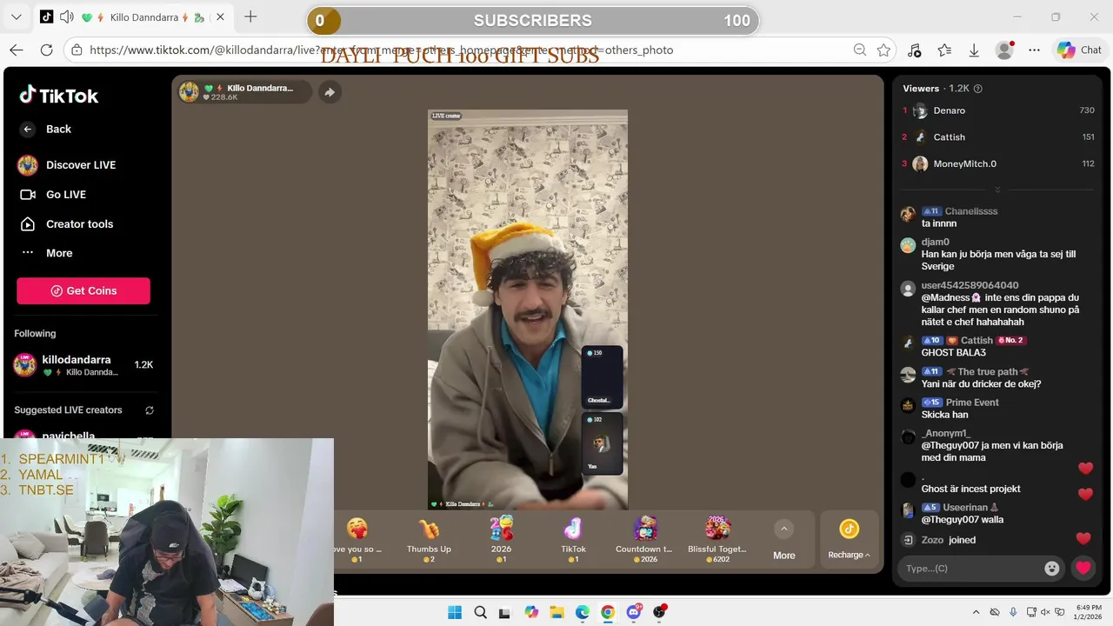
Task: Add this page to favorites
Action: (x=884, y=50)
